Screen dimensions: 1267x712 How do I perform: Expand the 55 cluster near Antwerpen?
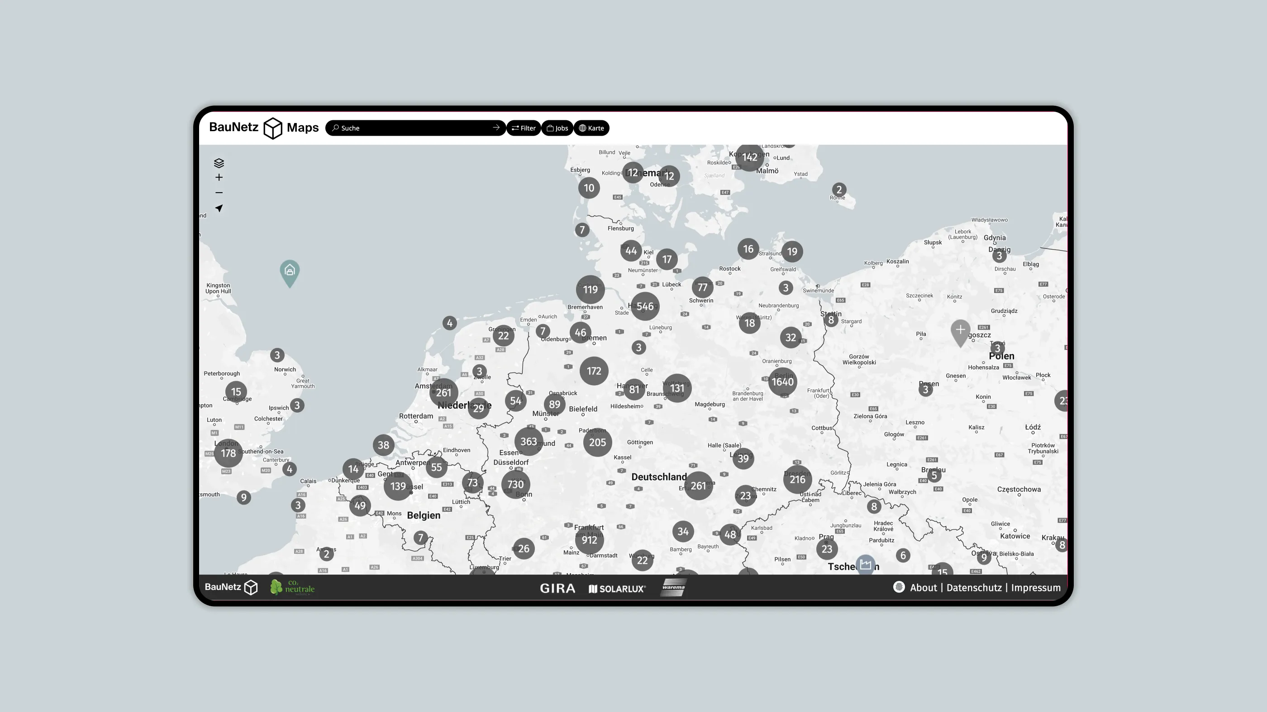436,467
